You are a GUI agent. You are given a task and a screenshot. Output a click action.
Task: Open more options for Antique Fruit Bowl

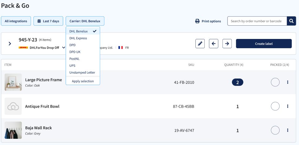[288, 106]
